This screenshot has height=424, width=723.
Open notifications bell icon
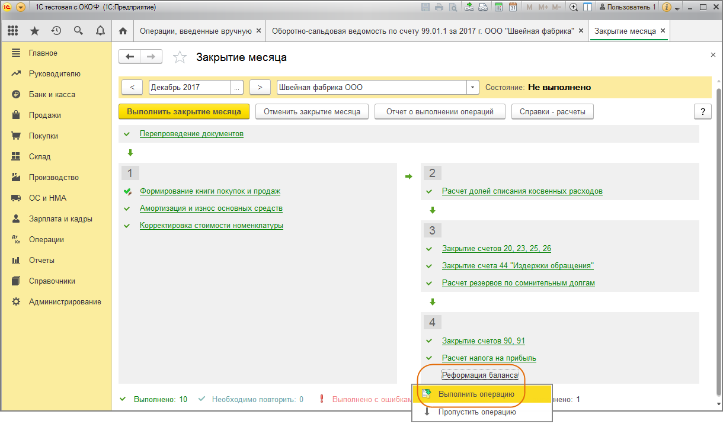click(100, 31)
